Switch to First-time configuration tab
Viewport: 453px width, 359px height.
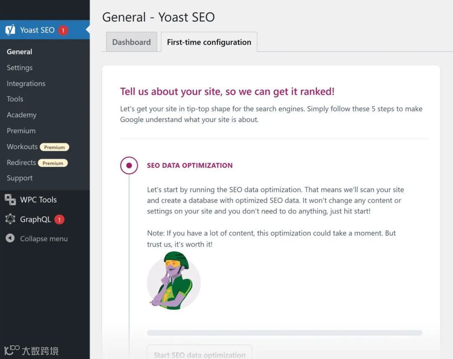point(209,42)
